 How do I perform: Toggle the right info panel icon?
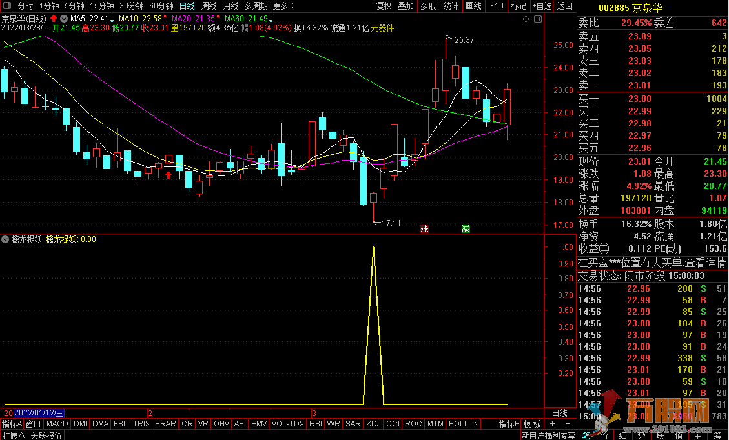(538, 19)
